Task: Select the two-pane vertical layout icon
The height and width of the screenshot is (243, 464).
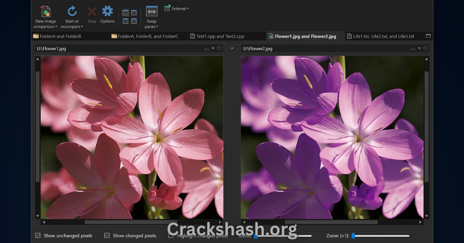Action: point(126,13)
